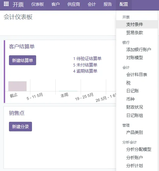The image size is (159, 171).
Task: Click the 新建结算单 button
Action: click(22, 60)
